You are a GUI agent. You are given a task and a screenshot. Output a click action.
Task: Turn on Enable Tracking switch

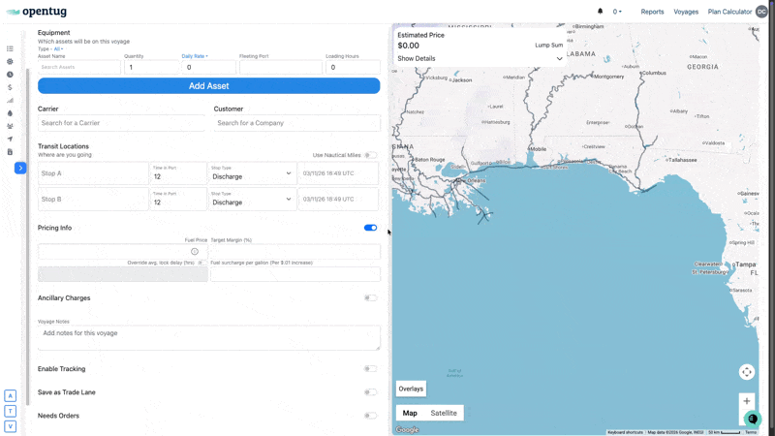pos(370,369)
